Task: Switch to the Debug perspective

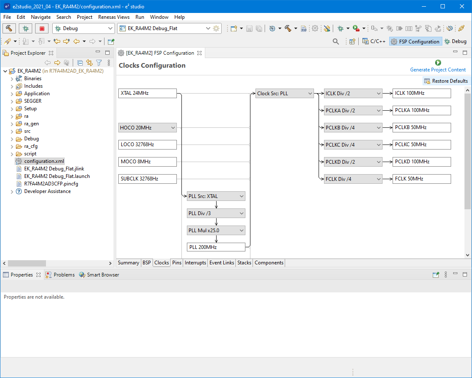Action: pyautogui.click(x=456, y=41)
